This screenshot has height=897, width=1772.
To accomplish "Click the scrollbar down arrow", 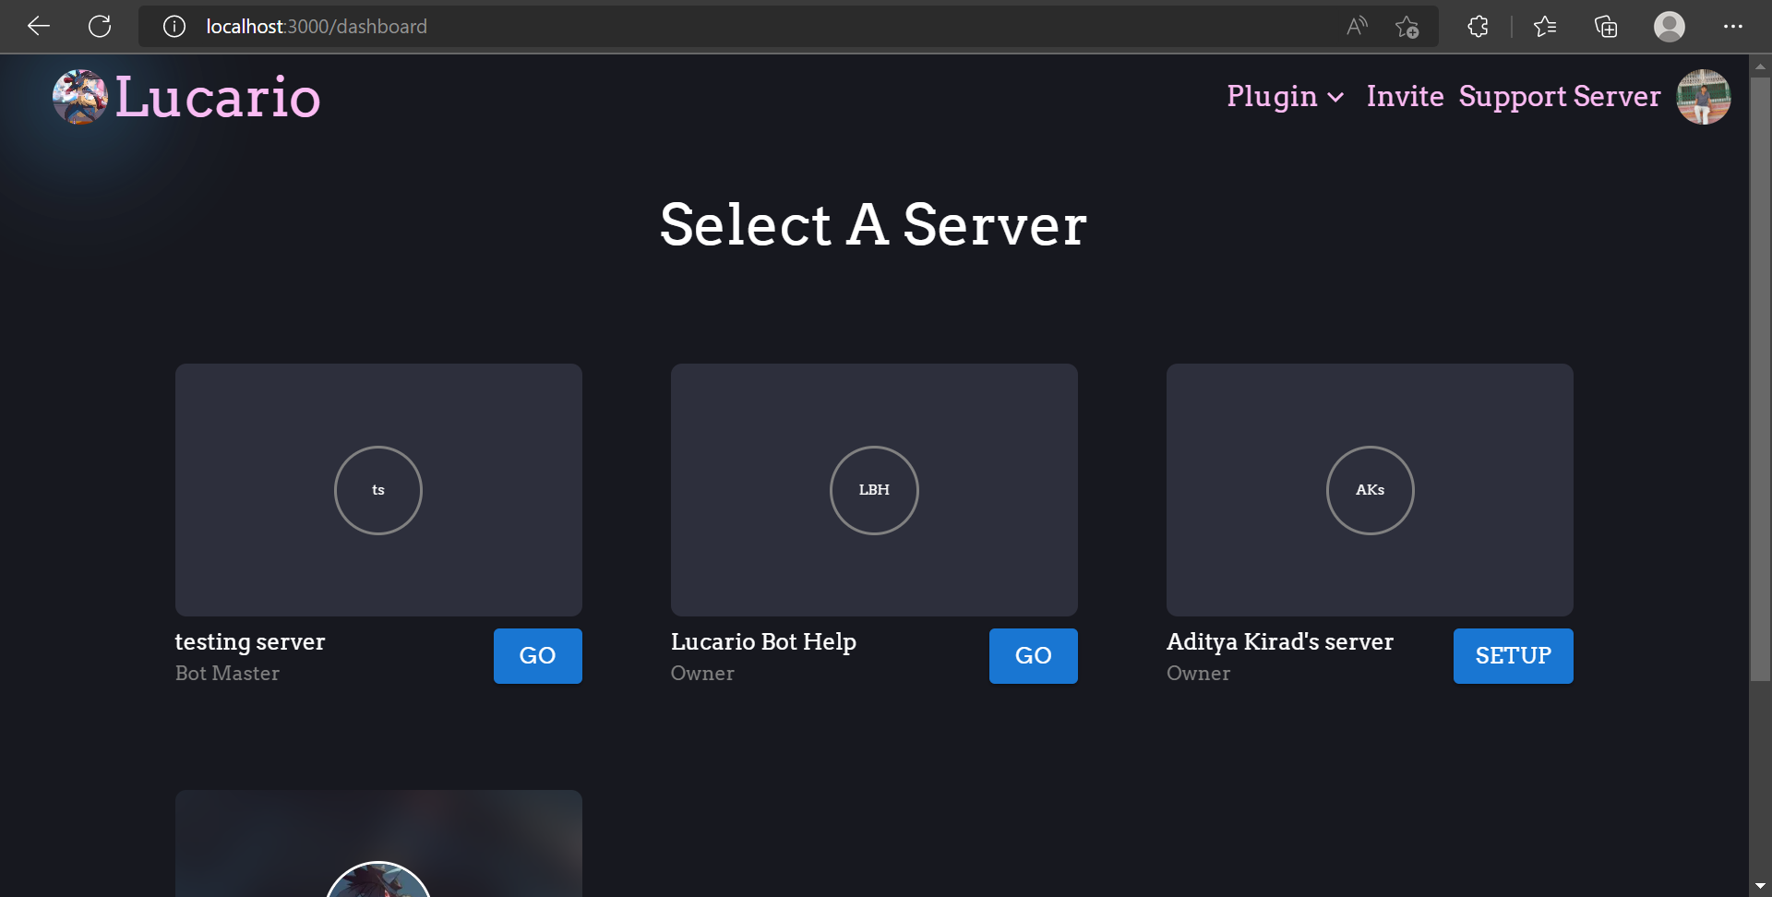I will point(1760,886).
